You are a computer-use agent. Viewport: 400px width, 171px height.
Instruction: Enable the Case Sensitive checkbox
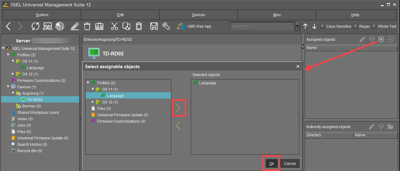pos(323,26)
